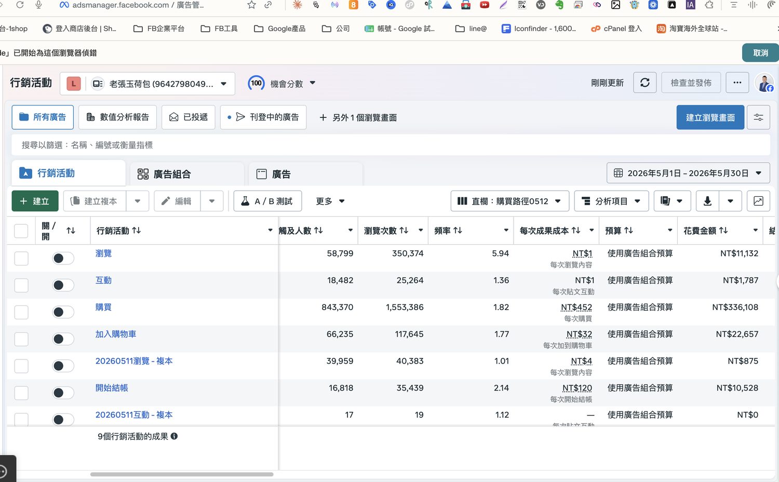779x482 pixels.
Task: Select the 所有廣告 view tab
Action: click(x=43, y=117)
